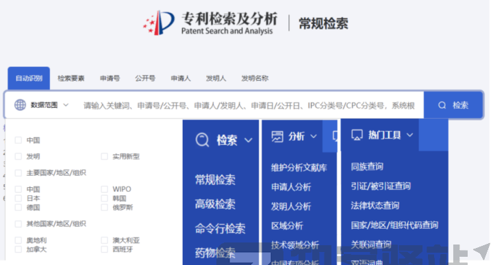Tick the 其他国家/地区/组织 checkbox
Viewport: 493px width, 265px height.
(x=18, y=223)
